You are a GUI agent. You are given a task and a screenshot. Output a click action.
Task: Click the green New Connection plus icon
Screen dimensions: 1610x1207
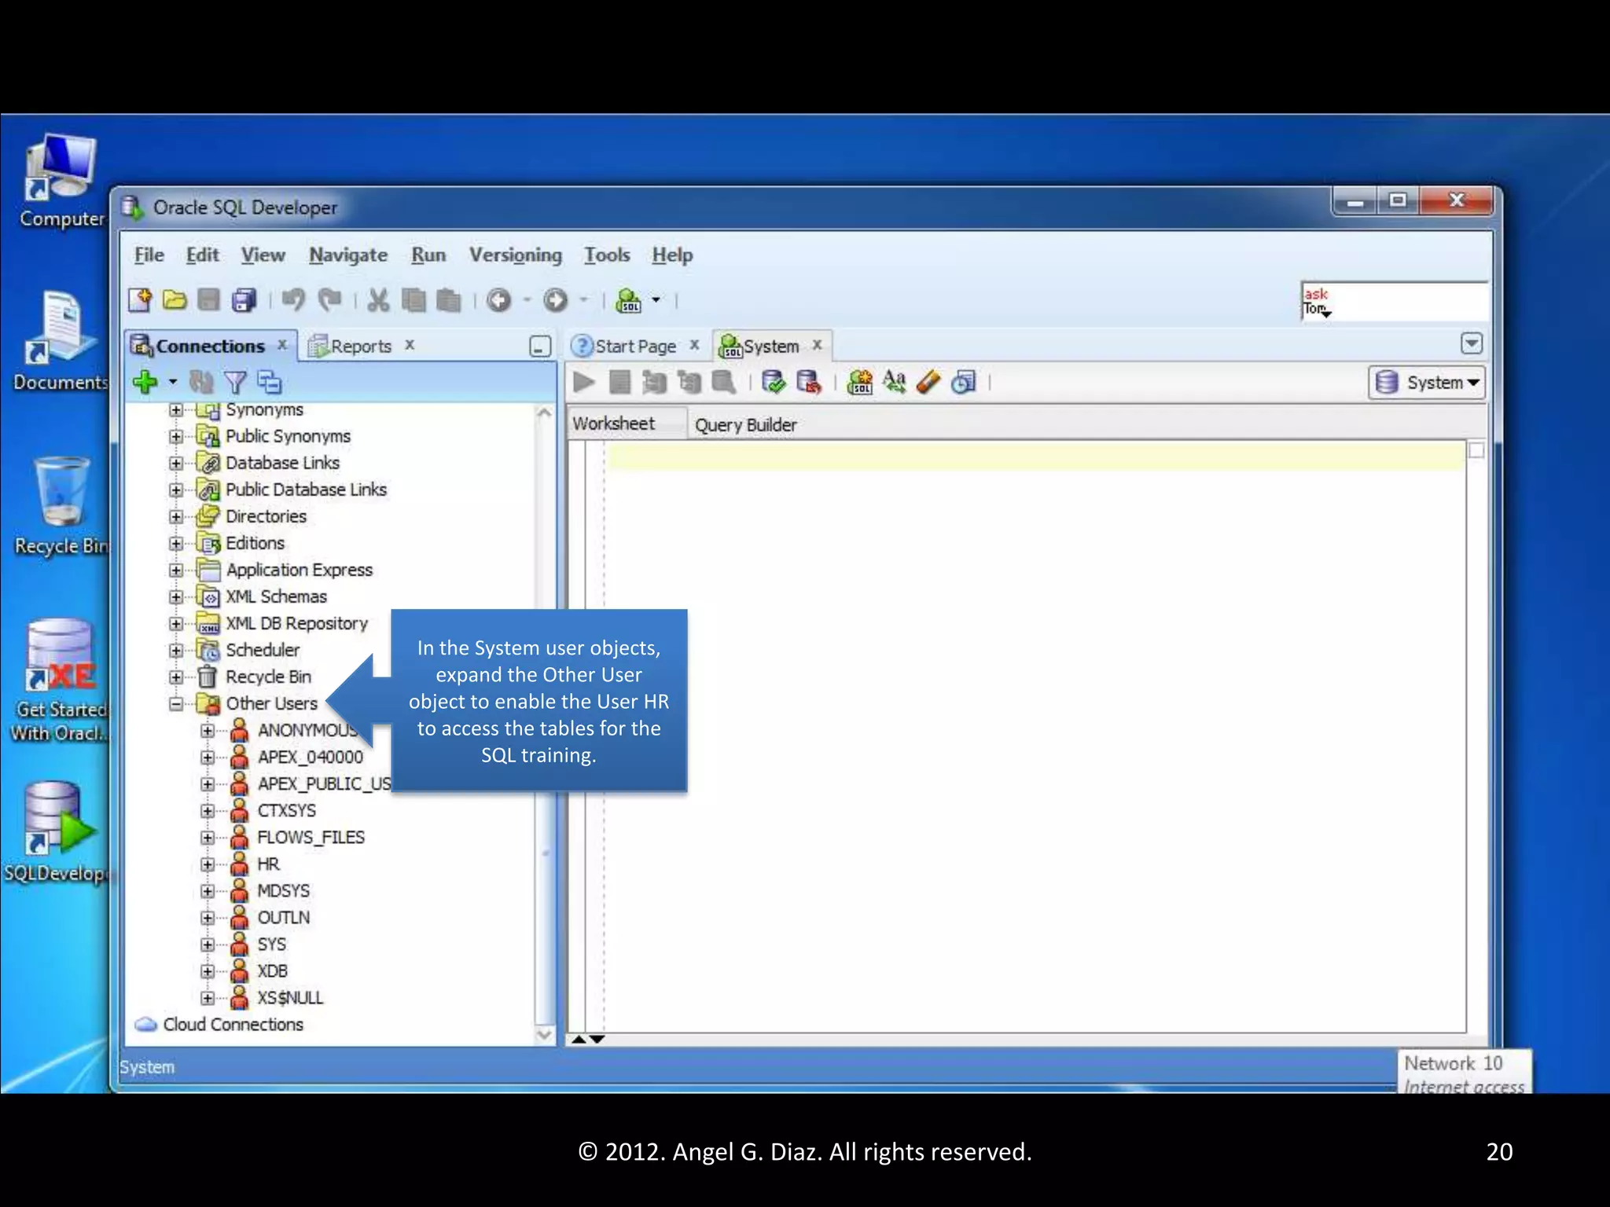point(145,382)
